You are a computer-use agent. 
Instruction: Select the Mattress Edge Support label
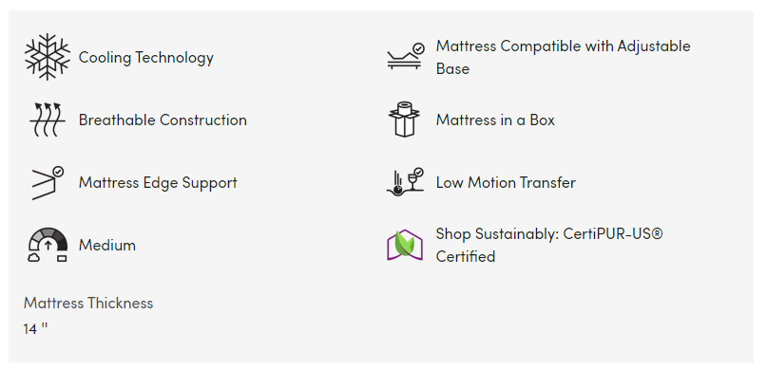(158, 182)
